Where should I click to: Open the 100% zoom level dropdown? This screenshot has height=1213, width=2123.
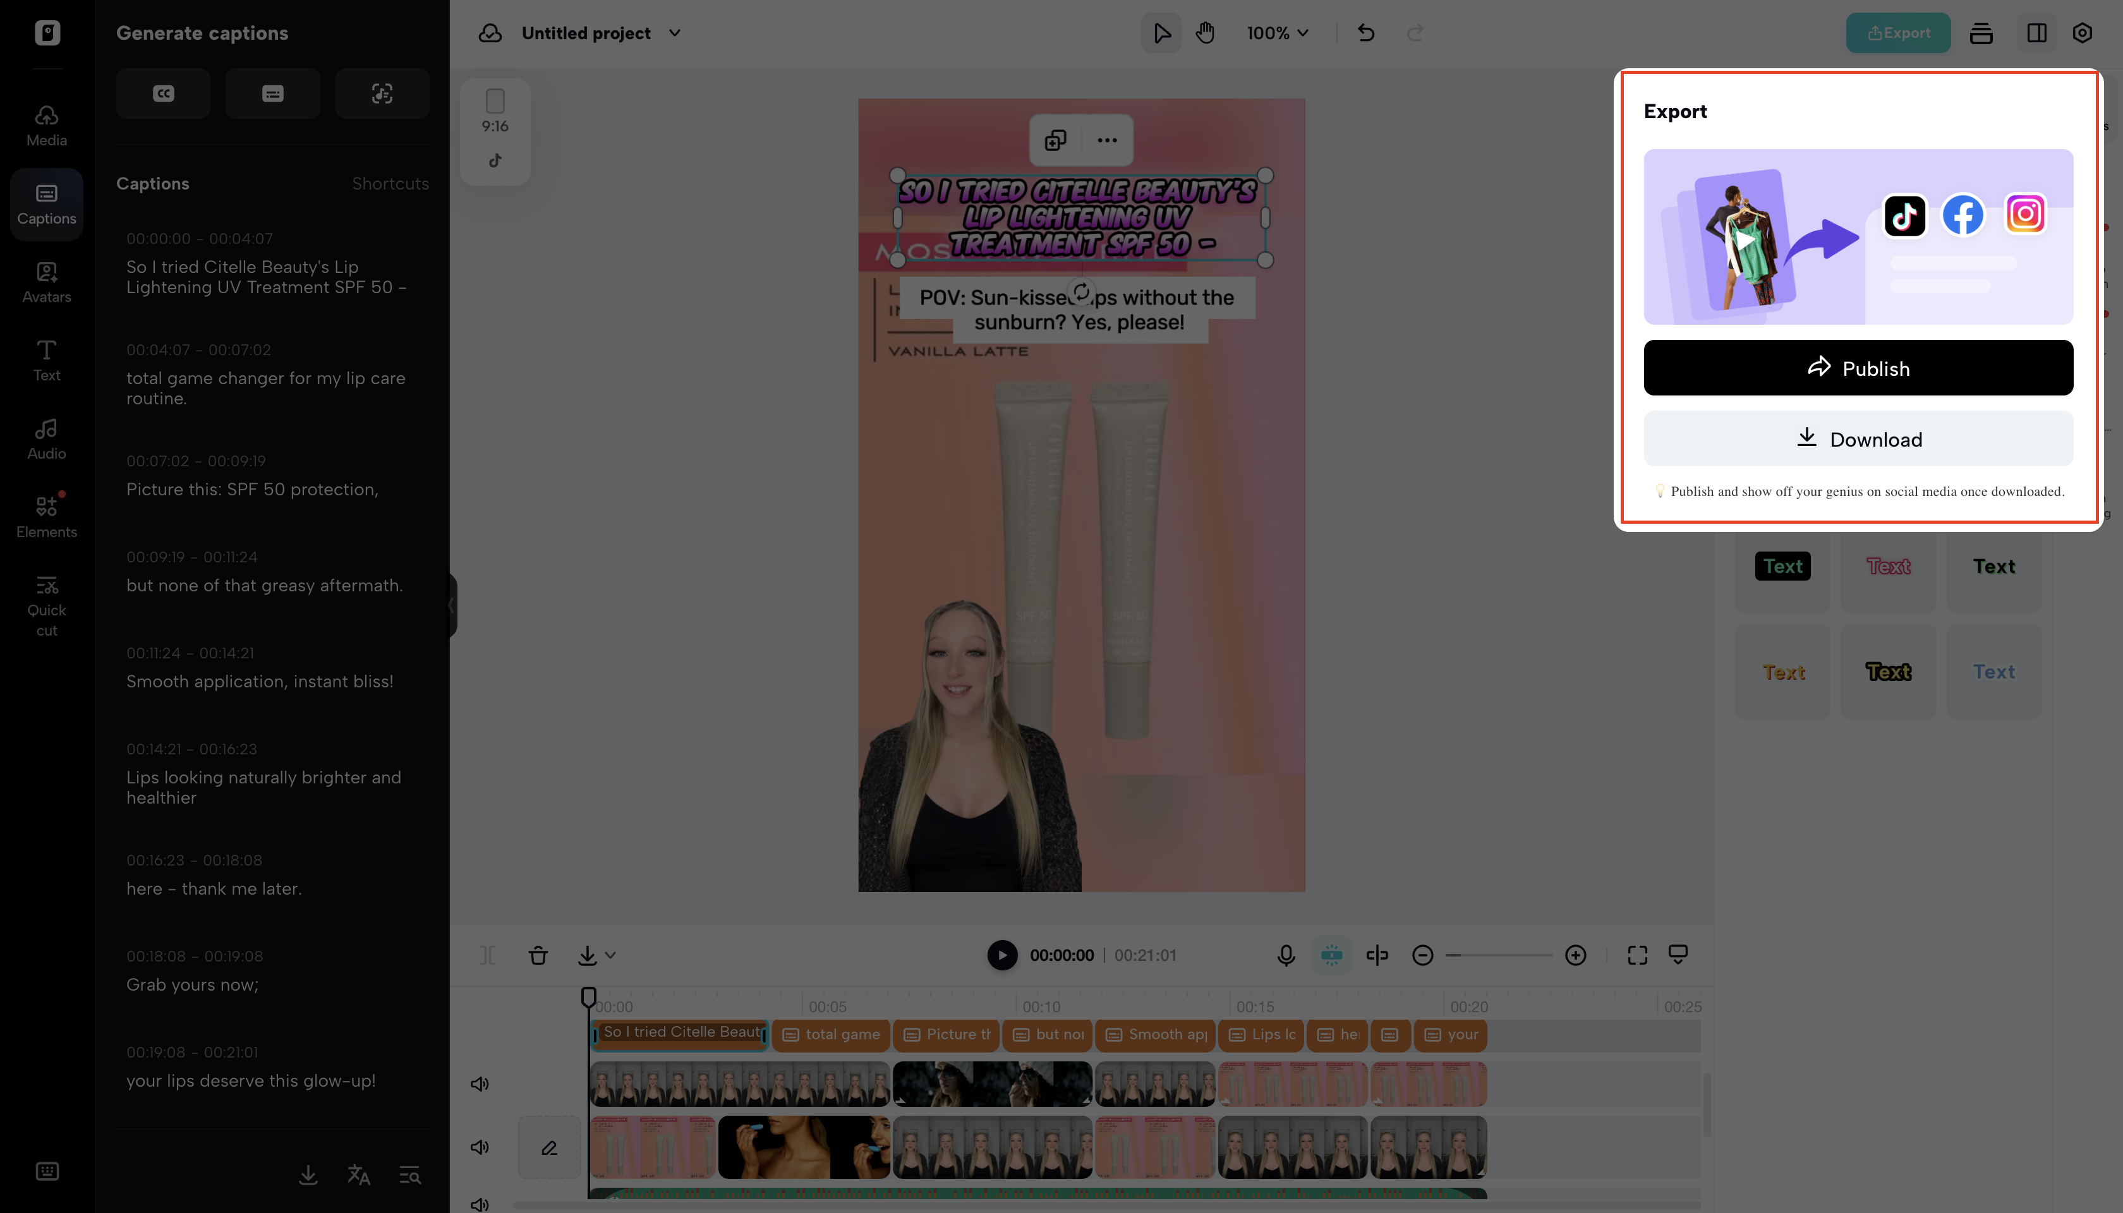pos(1278,33)
